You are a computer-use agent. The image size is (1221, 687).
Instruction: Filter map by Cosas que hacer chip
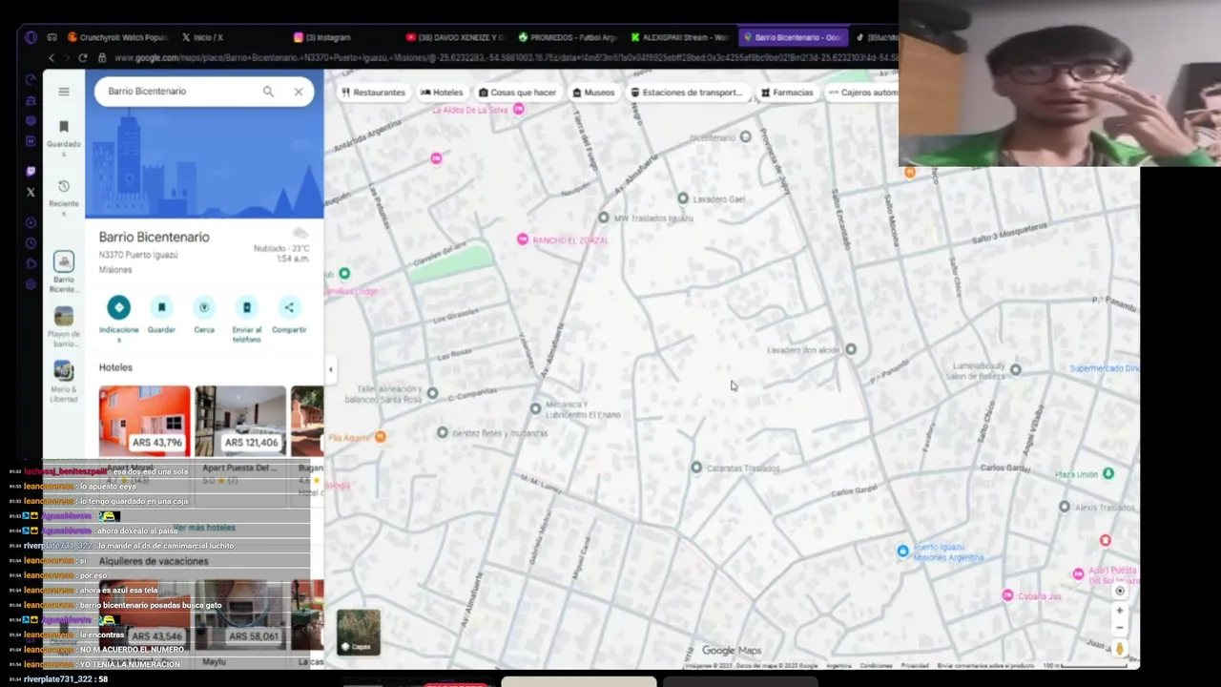point(518,93)
